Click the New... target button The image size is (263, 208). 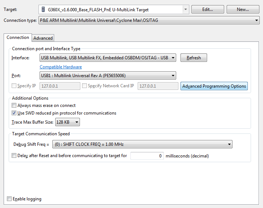point(243,9)
